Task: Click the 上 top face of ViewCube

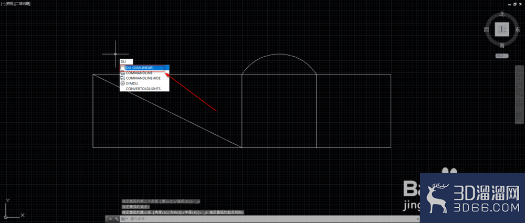Action: (x=502, y=29)
